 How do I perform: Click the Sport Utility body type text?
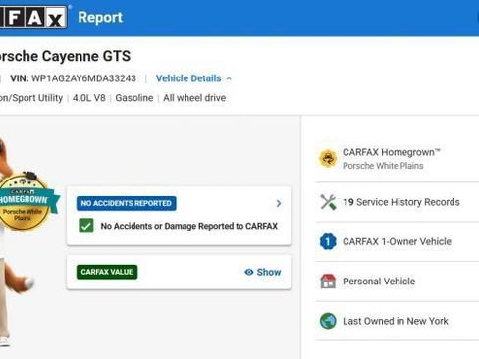click(31, 98)
